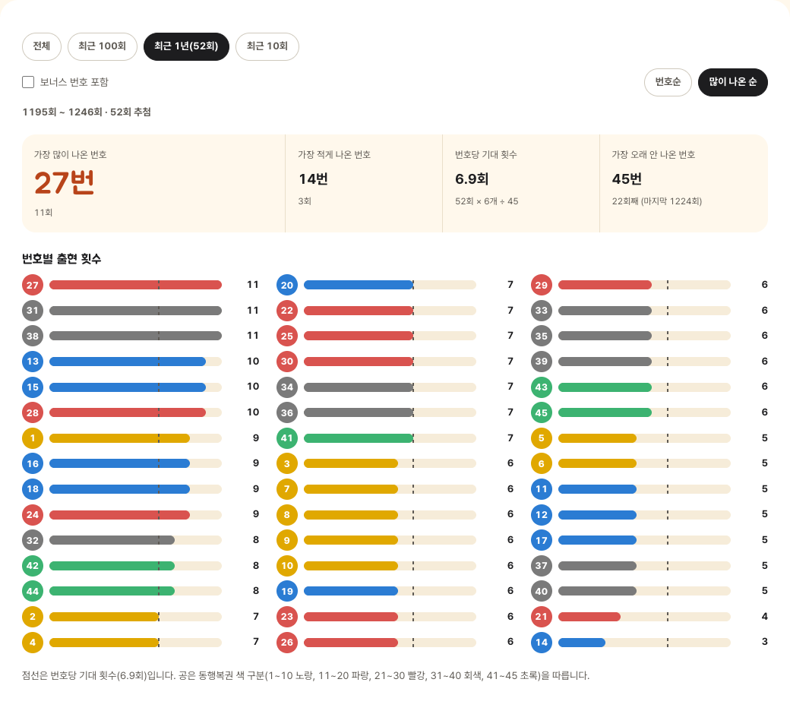Select the red number 21 ball
This screenshot has height=714, width=790.
click(542, 616)
